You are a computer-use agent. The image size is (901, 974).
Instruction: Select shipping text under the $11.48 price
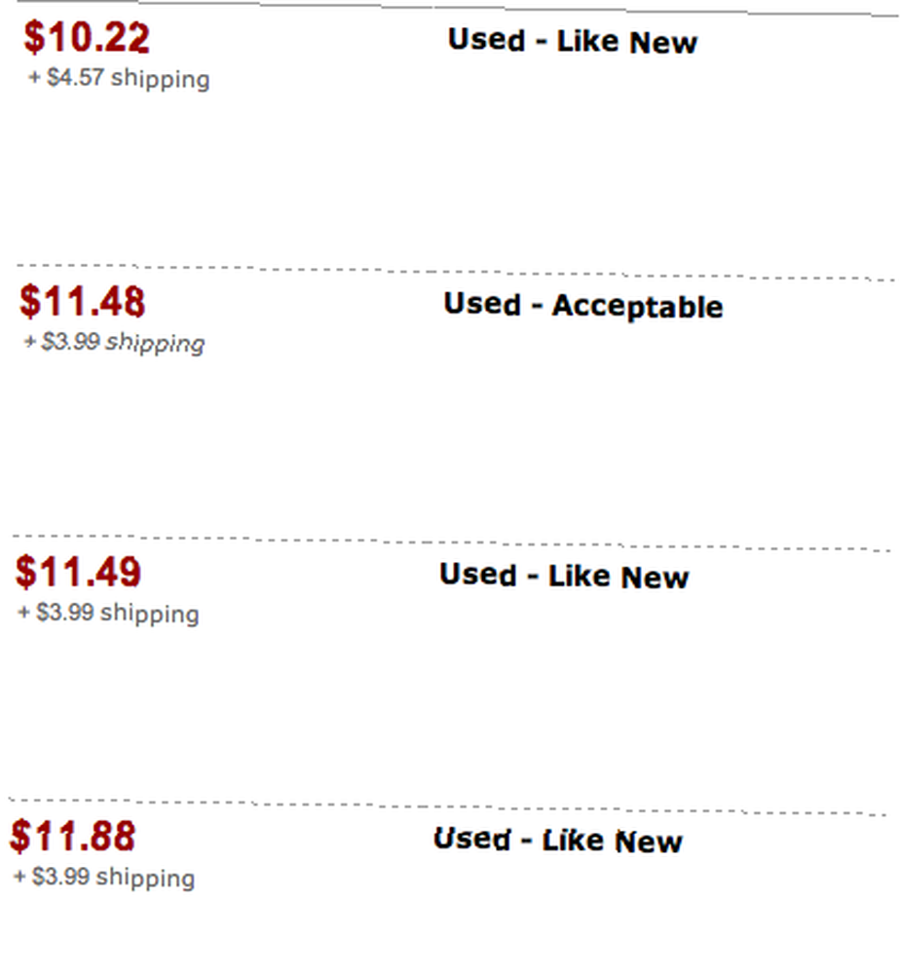coord(114,343)
